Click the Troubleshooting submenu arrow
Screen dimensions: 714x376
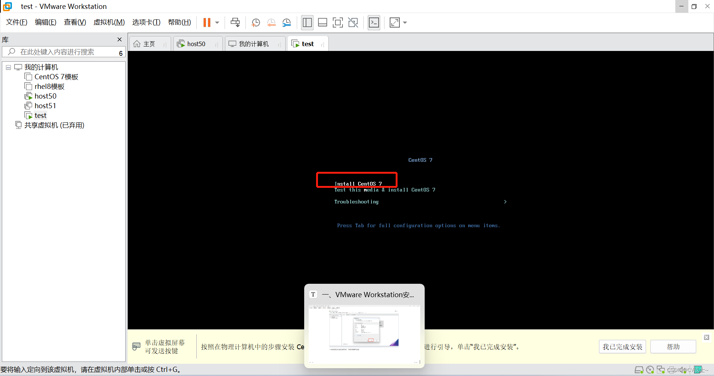pyautogui.click(x=505, y=202)
